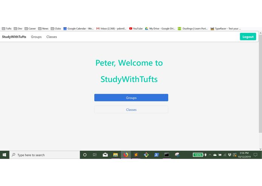The image size is (262, 186).
Task: Open the Wi-Fi network tray icon
Action: pyautogui.click(x=225, y=155)
